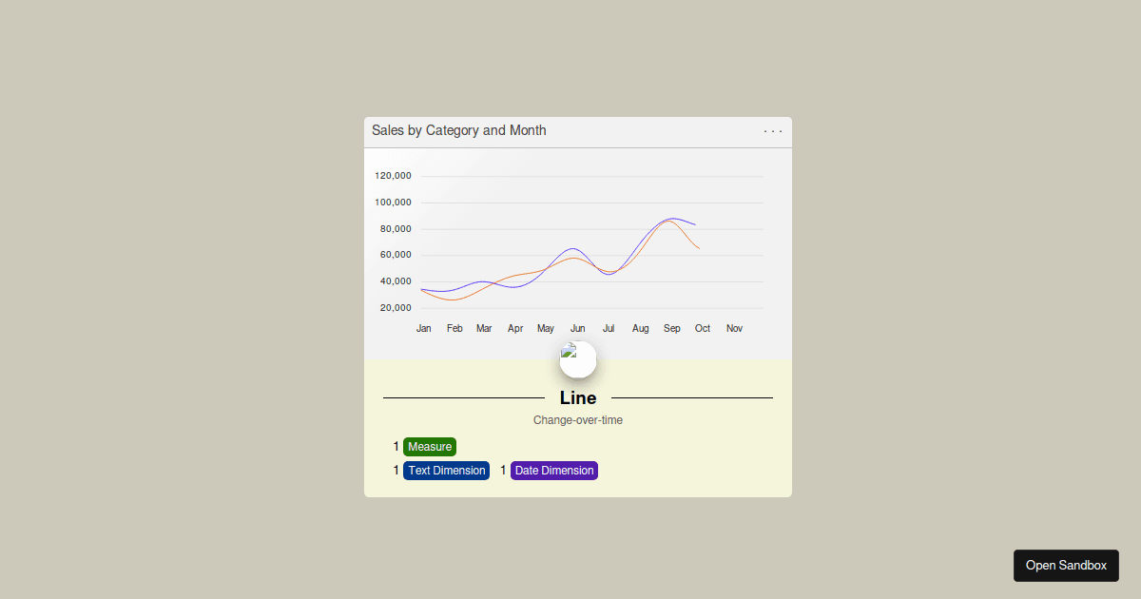Click the 120,000 y-axis label
This screenshot has width=1141, height=599.
click(x=394, y=176)
